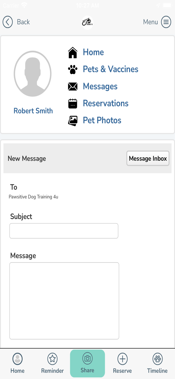Click the Robert Smith profile name
Image resolution: width=175 pixels, height=379 pixels.
pos(33,111)
